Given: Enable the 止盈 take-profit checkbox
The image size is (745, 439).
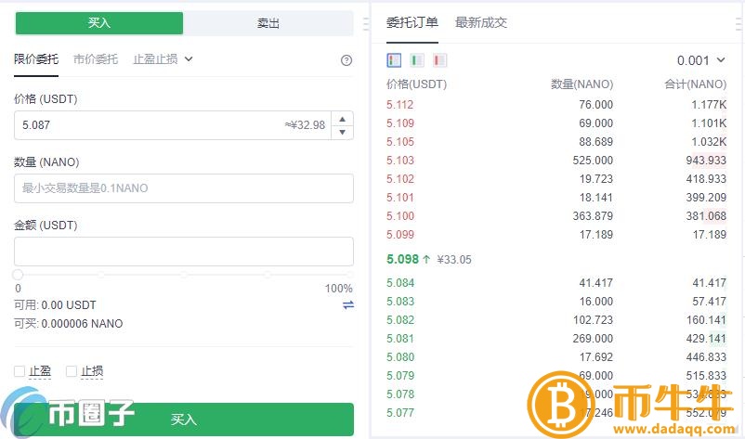Looking at the screenshot, I should (20, 371).
